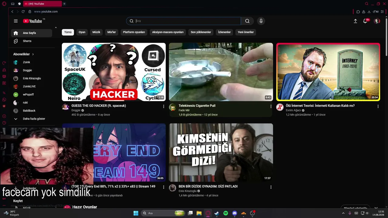Open Opera extensions puzzle icon
Viewport: 388px width, 218px height.
358,12
